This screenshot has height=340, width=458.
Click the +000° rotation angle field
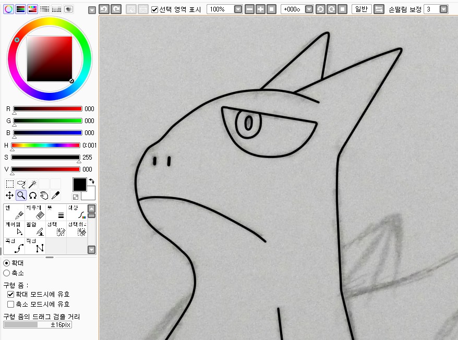point(293,9)
